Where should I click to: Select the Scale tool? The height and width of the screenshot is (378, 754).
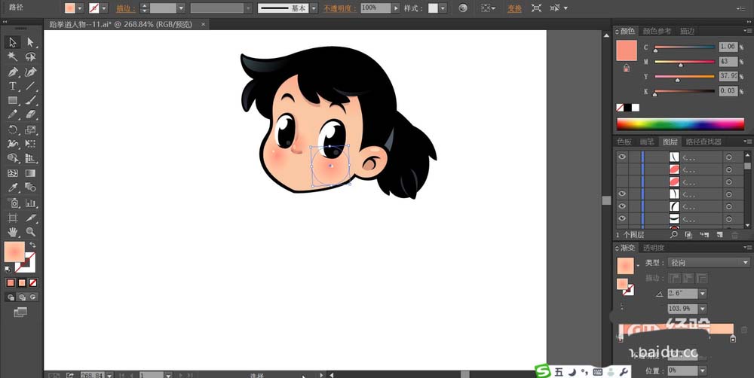[31, 130]
